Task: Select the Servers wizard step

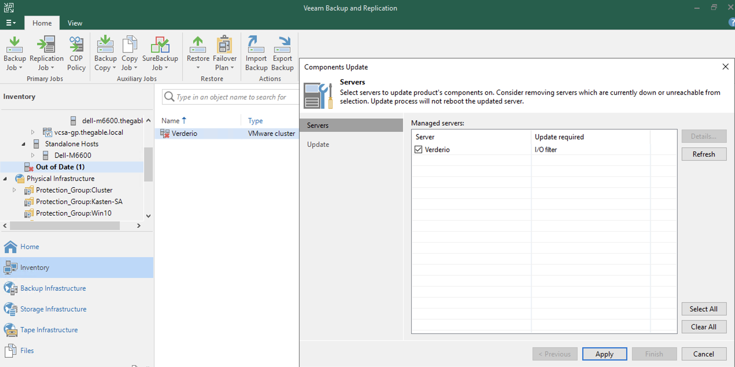Action: pos(351,125)
